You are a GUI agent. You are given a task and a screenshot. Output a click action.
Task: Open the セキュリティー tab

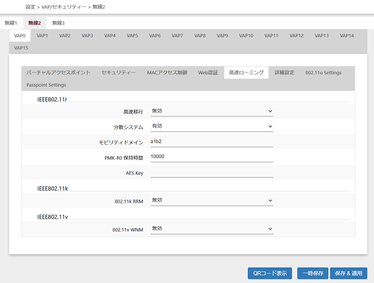(x=119, y=72)
